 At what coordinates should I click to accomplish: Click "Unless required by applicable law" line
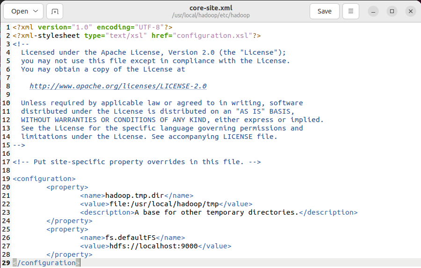click(x=162, y=103)
